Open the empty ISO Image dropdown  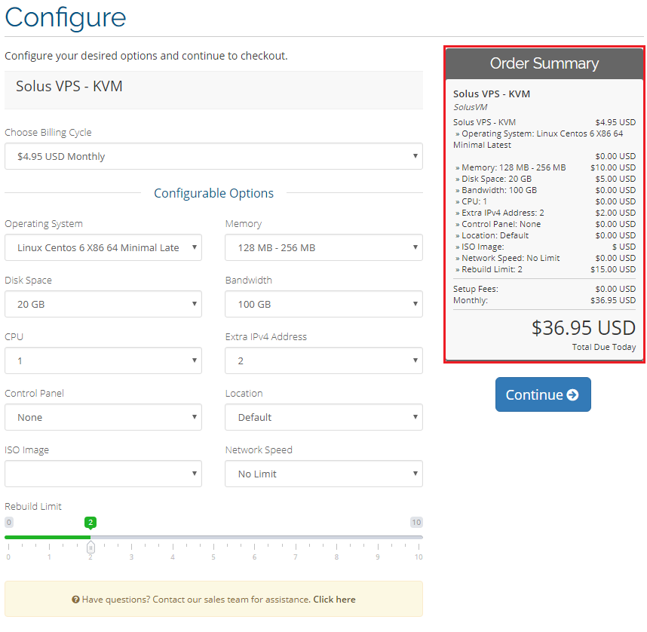coord(103,474)
